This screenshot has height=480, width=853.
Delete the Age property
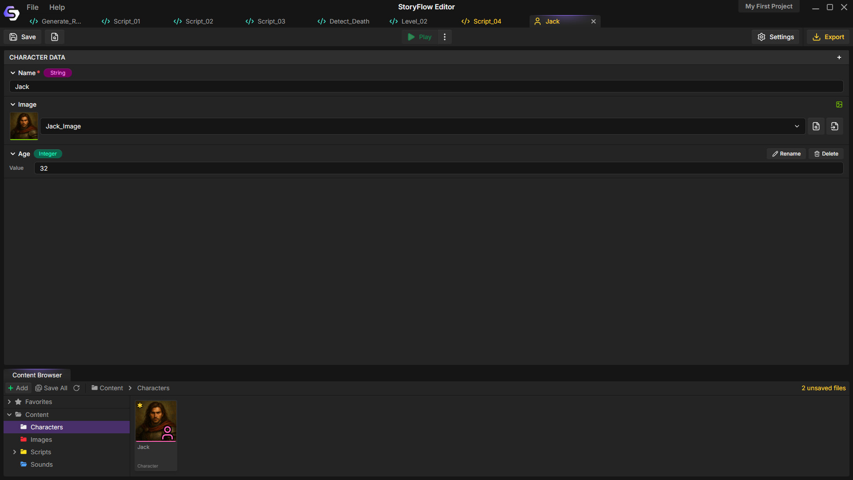pyautogui.click(x=826, y=153)
